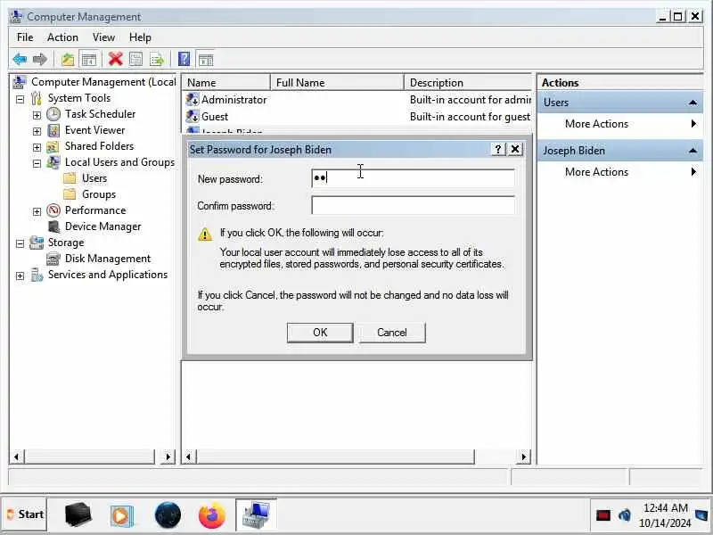Image resolution: width=713 pixels, height=535 pixels.
Task: Open the Action menu
Action: [62, 37]
